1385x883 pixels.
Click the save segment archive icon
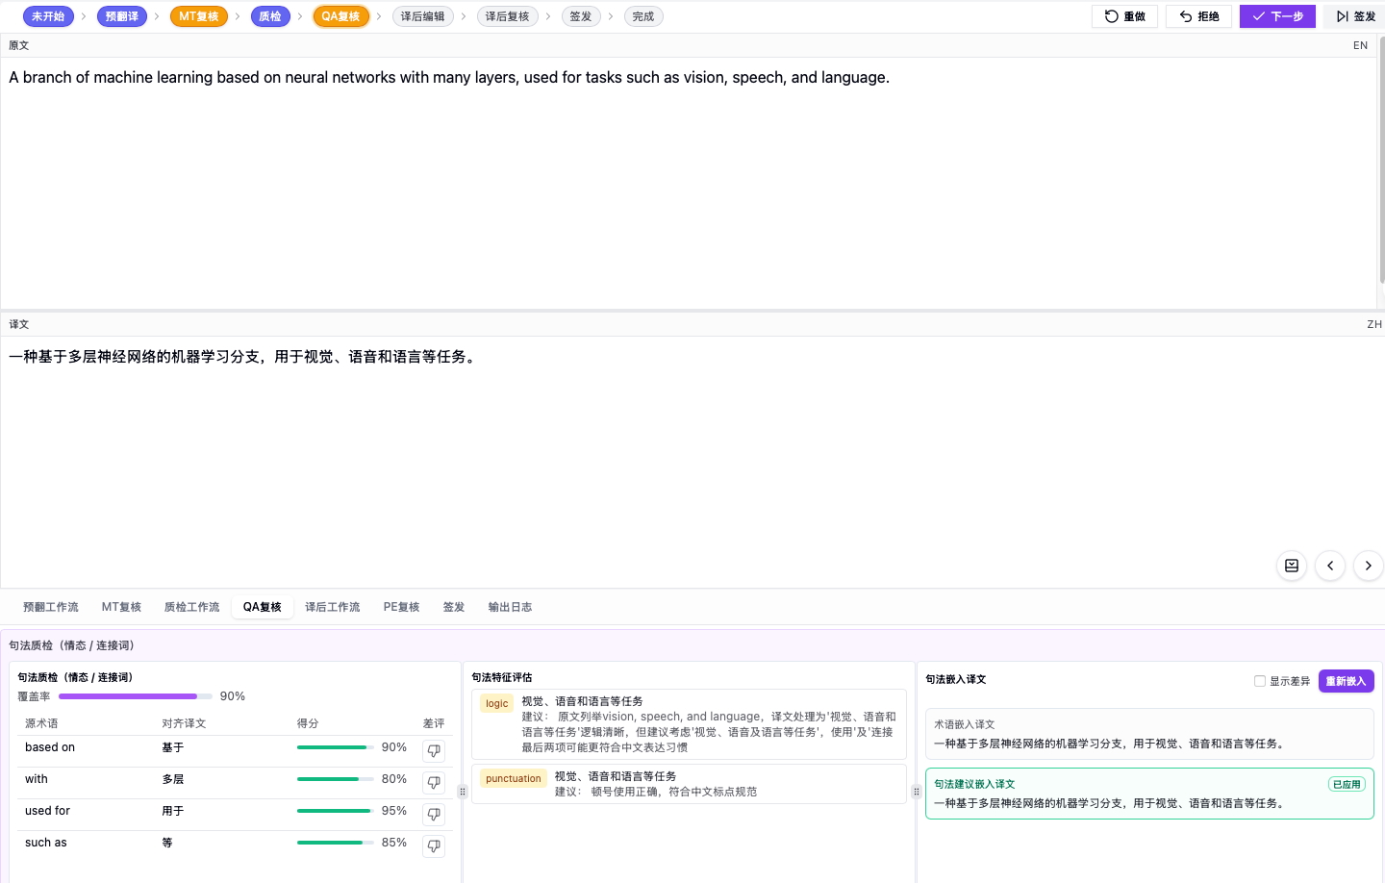(x=1291, y=566)
